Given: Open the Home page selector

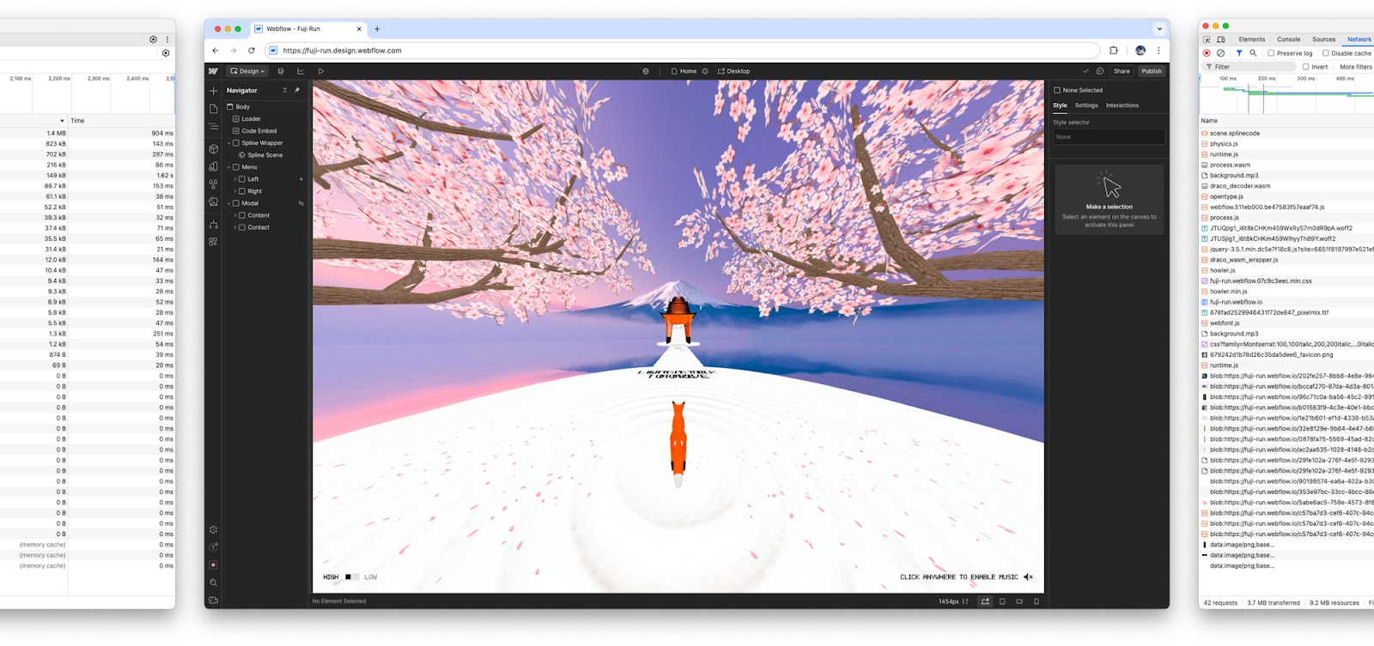Looking at the screenshot, I should click(684, 71).
